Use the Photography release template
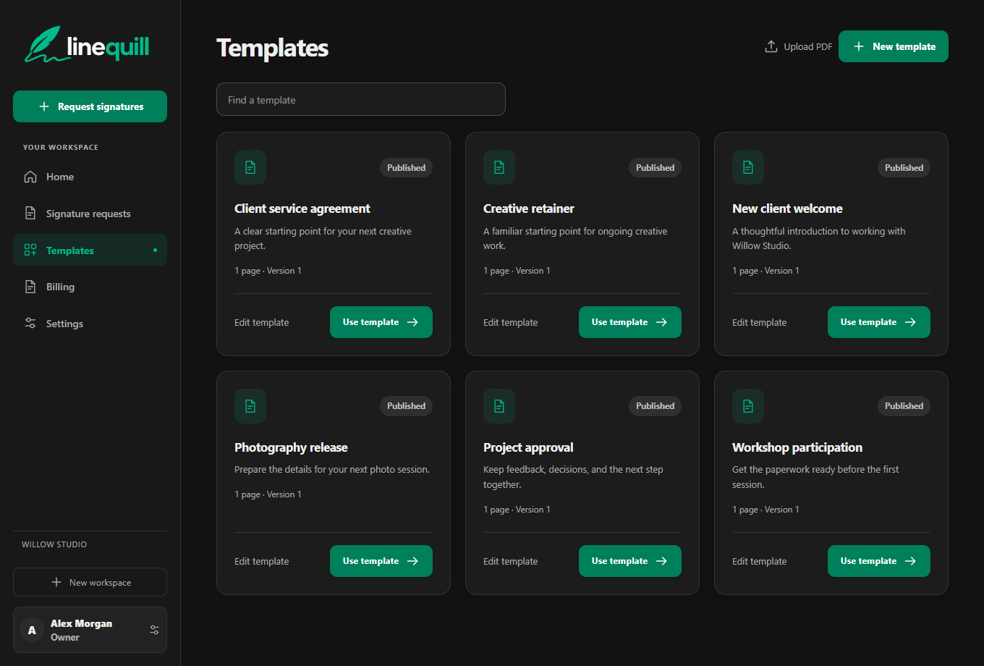The image size is (984, 666). pyautogui.click(x=381, y=561)
